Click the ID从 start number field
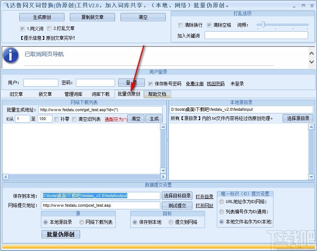Screen dimensions: 317x251 pyautogui.click(x=22, y=119)
